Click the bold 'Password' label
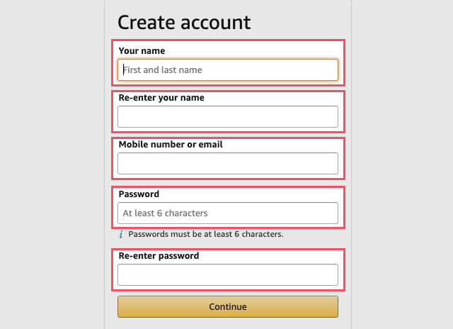 139,194
